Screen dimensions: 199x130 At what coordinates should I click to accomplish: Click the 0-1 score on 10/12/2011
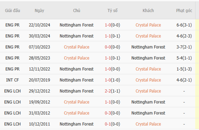pos(112,124)
